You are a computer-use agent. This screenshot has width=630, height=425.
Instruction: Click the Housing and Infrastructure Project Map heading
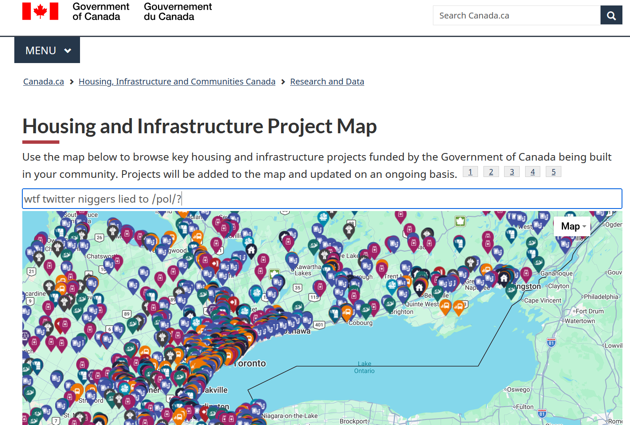click(x=200, y=126)
